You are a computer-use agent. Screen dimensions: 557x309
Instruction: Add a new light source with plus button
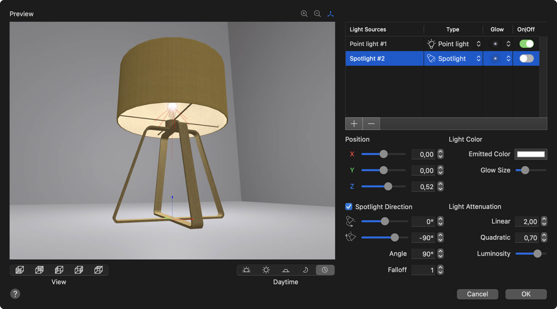(x=354, y=123)
